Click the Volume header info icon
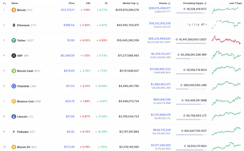This screenshot has width=244, height=151. (x=169, y=3)
